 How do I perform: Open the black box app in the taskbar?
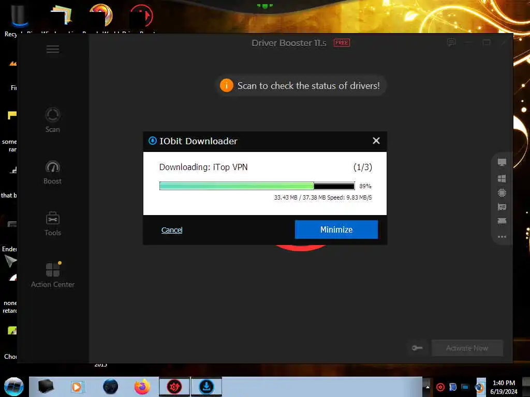(46, 387)
